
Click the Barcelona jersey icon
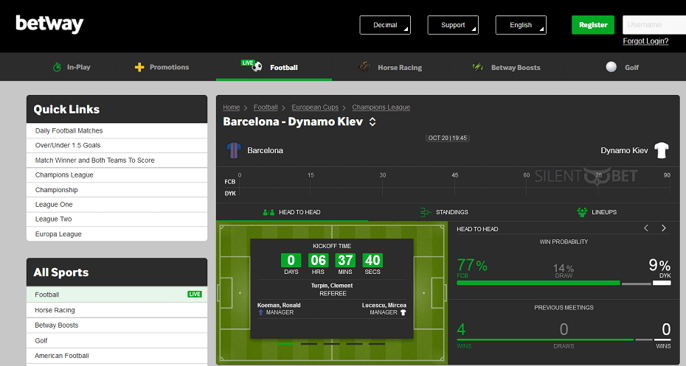(234, 150)
